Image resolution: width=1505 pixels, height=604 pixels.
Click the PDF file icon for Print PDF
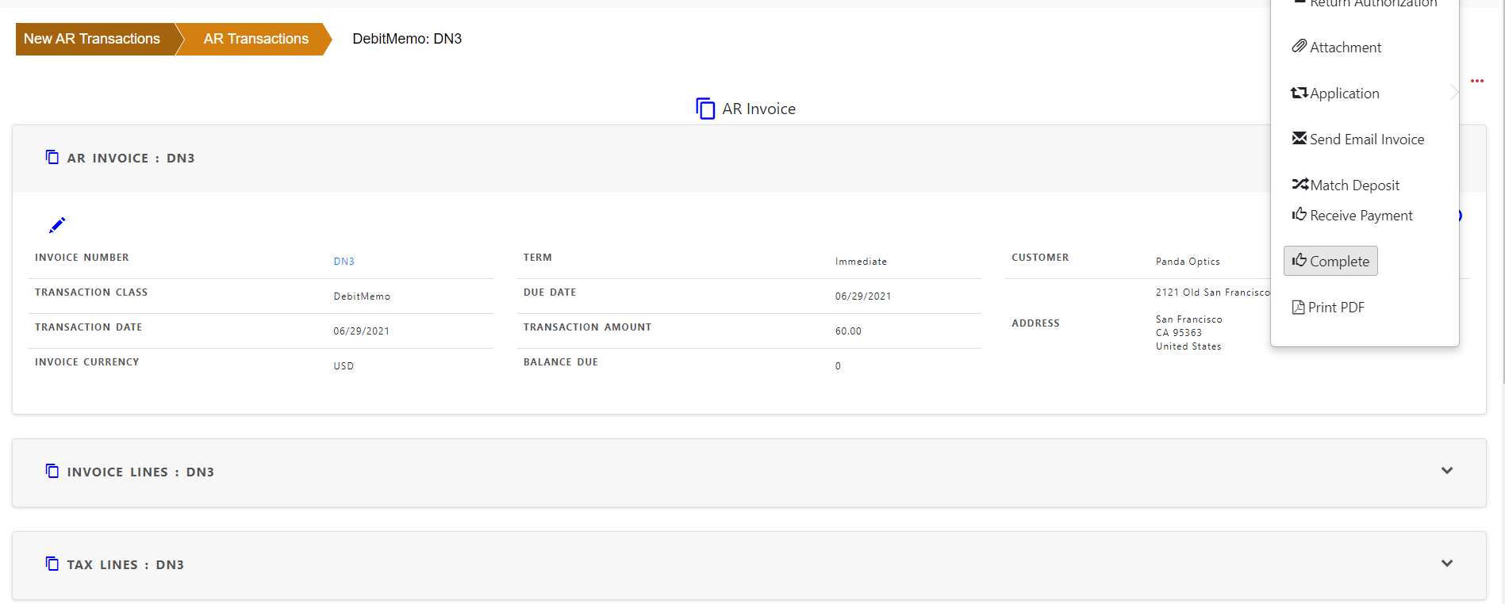1298,307
